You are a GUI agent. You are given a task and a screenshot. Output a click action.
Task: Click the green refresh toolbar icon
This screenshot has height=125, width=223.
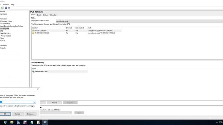click(2, 8)
